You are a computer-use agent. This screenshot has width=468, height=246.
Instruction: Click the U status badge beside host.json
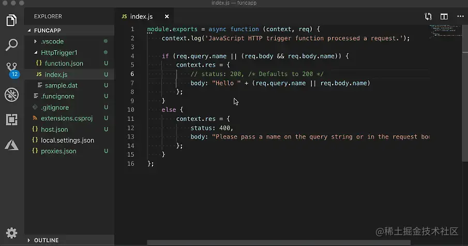click(106, 129)
